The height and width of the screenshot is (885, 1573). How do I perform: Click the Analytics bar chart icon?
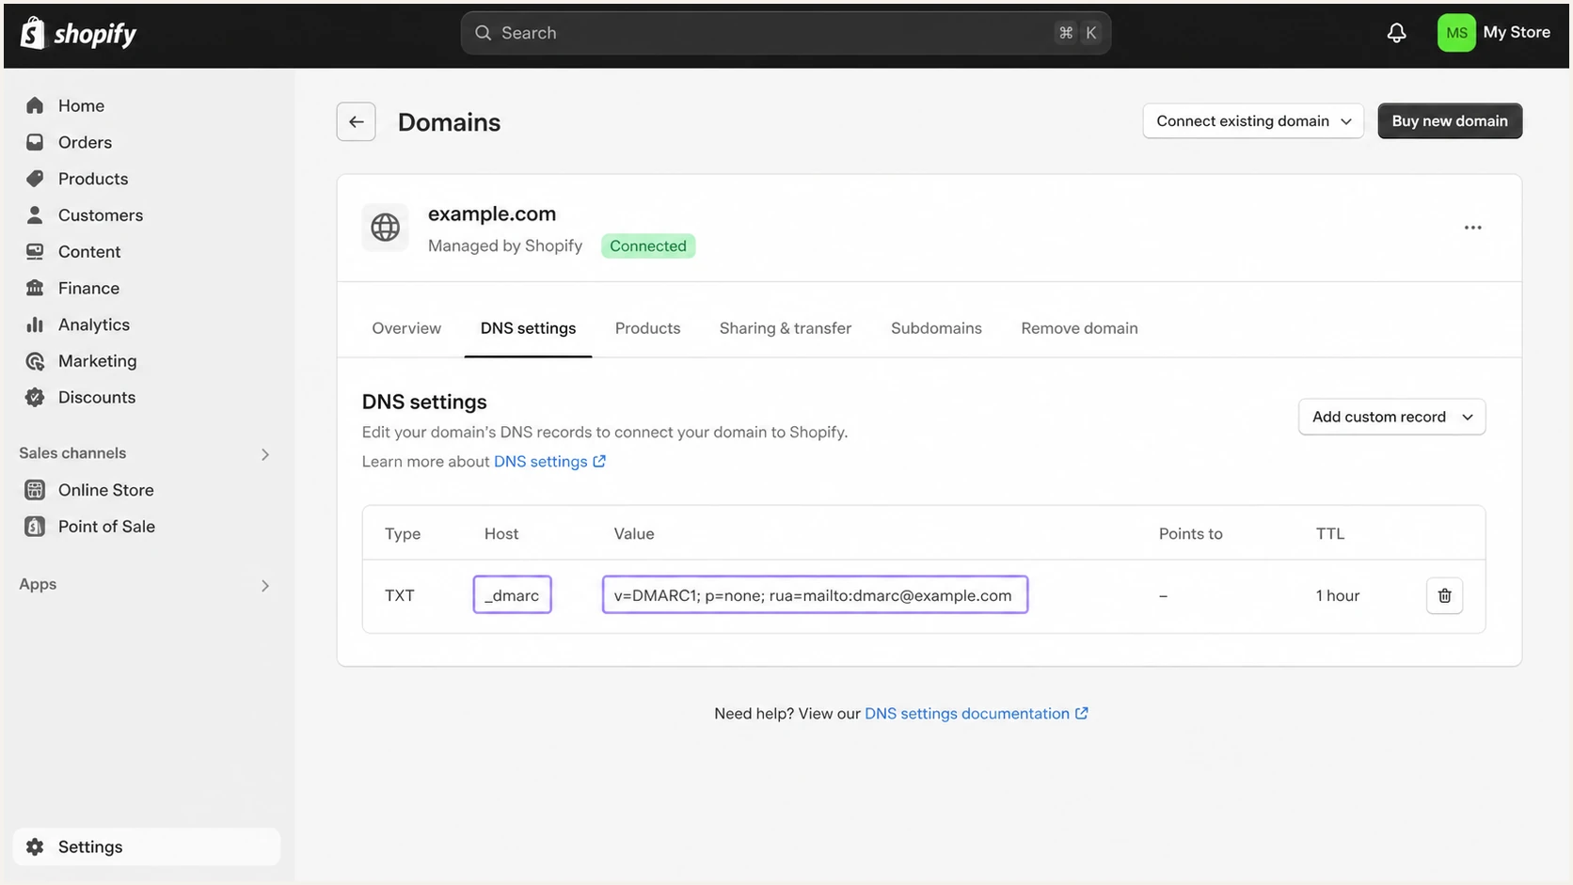35,324
